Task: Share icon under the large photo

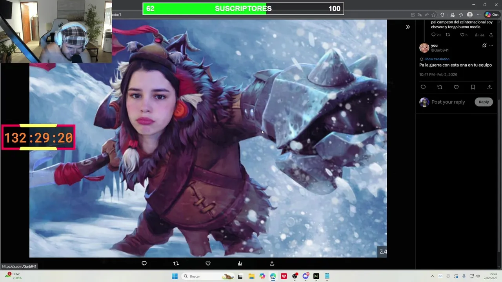Action: coord(272,263)
